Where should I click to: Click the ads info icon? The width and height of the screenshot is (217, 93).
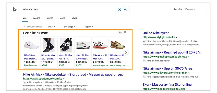click(125, 32)
